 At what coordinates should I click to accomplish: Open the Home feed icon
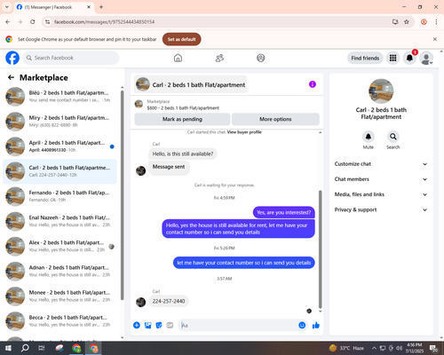coord(178,58)
